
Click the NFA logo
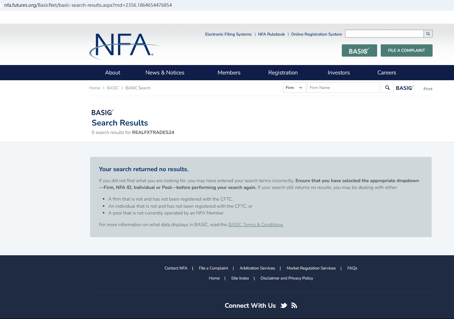(124, 46)
